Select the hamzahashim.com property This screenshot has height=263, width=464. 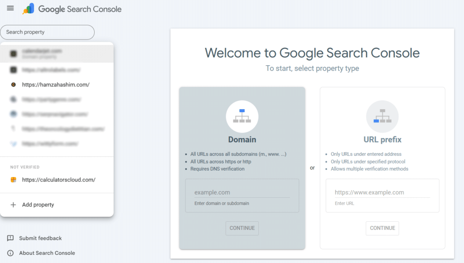(57, 85)
